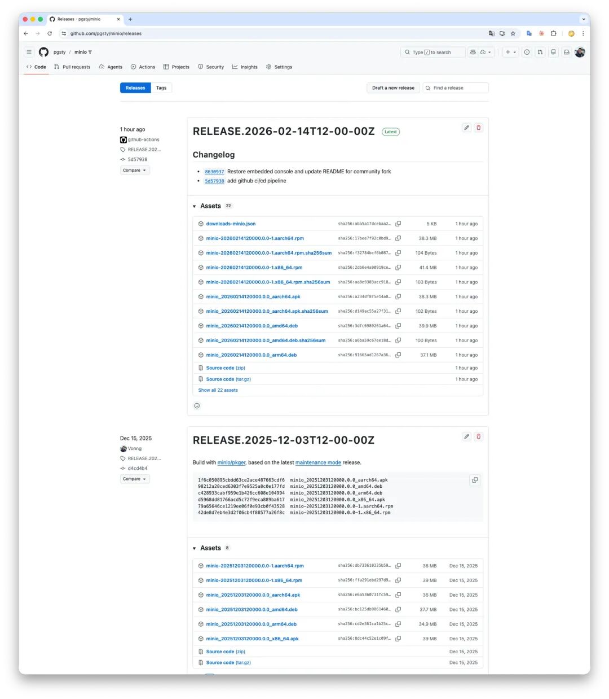Open commit 5d57938 in changelog
This screenshot has width=609, height=699.
pyautogui.click(x=214, y=181)
